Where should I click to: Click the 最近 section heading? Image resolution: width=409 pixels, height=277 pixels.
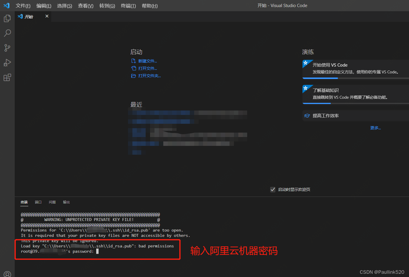coord(136,105)
